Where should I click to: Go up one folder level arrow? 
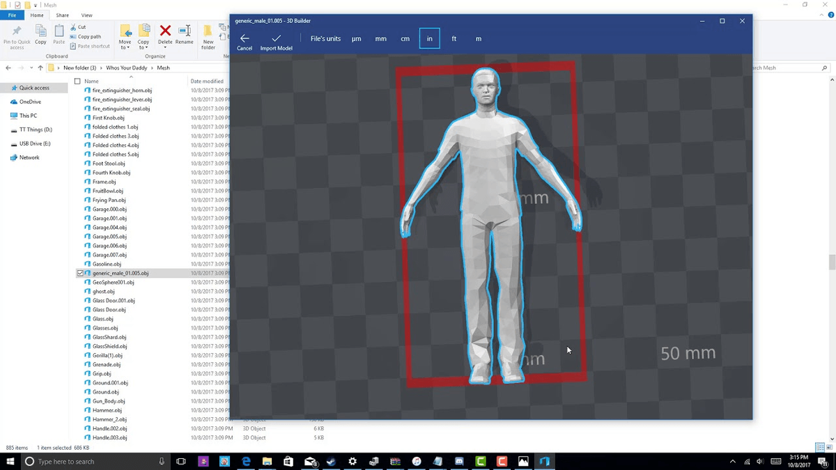[40, 68]
